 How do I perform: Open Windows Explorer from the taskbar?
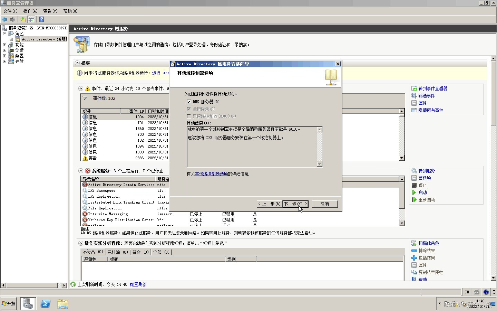tap(63, 304)
